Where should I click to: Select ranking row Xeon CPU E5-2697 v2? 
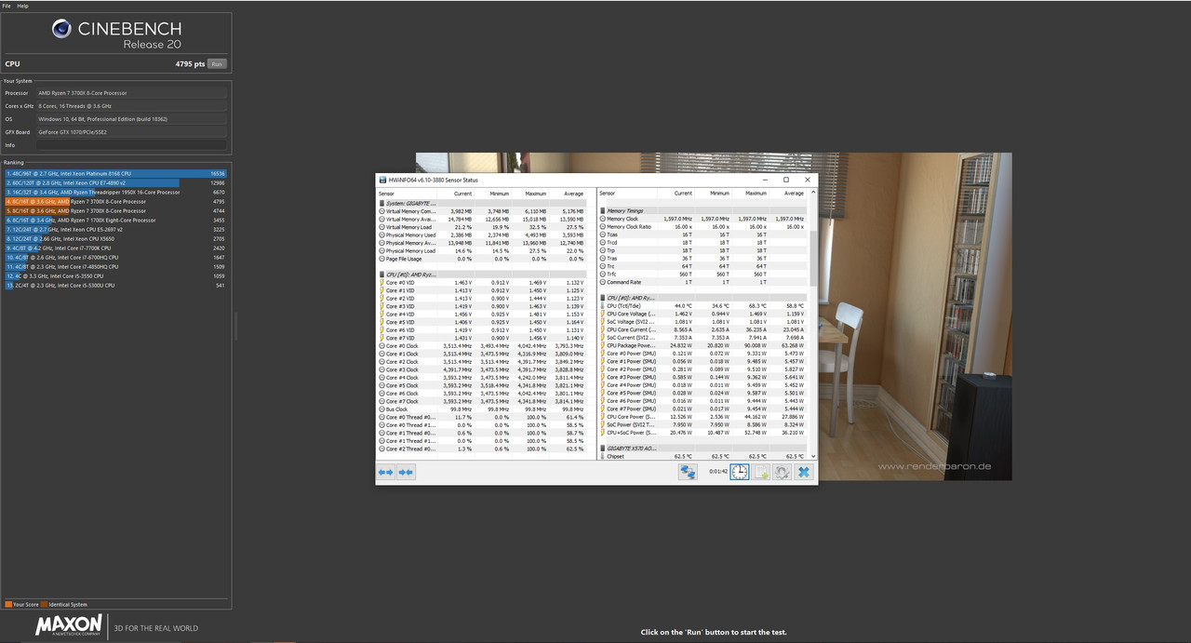coord(116,229)
